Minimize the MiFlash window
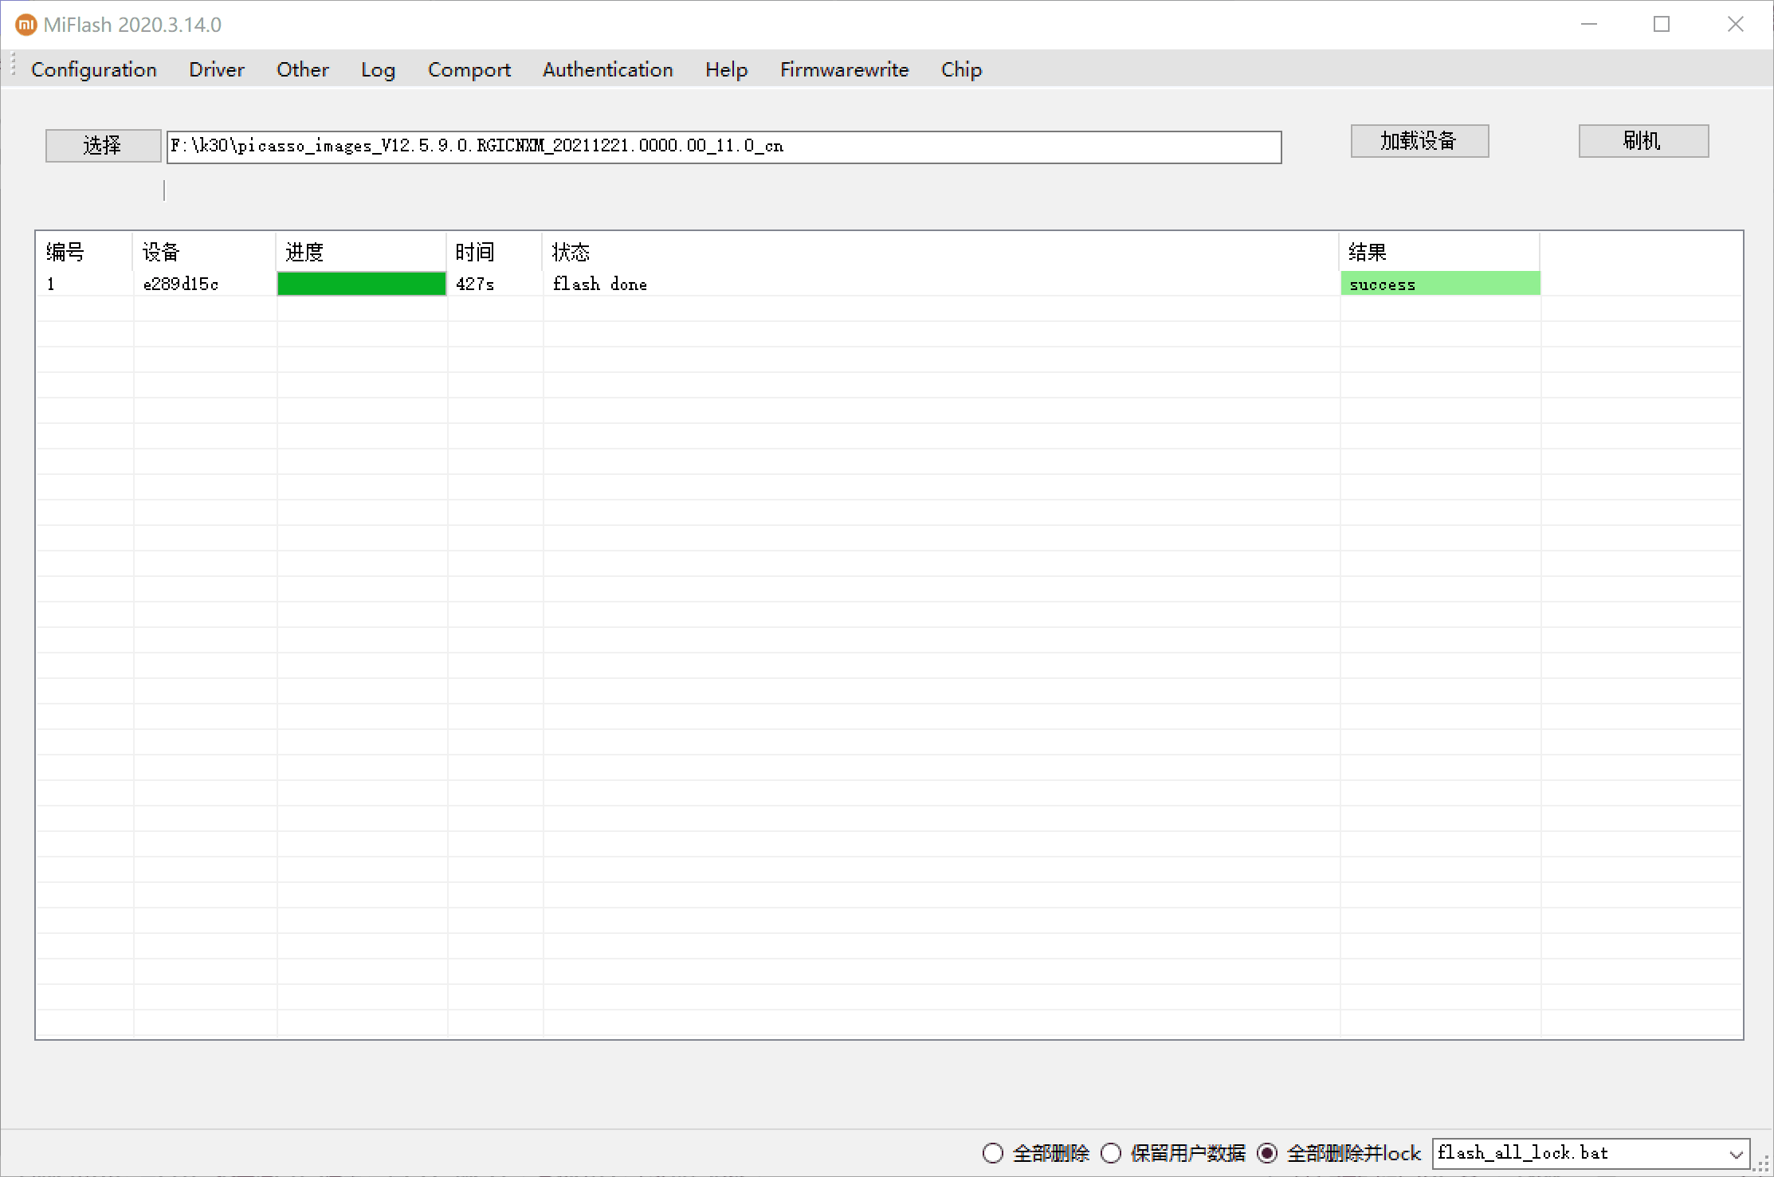The width and height of the screenshot is (1774, 1177). [1589, 25]
